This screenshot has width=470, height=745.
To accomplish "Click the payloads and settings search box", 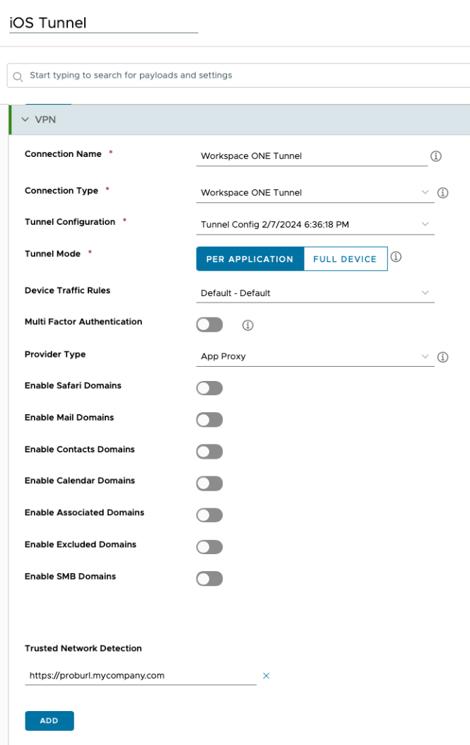I will pos(240,76).
